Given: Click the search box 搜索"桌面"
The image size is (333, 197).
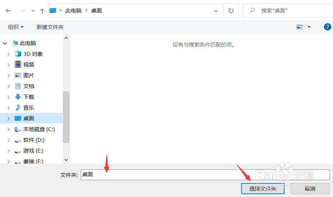Looking at the screenshot, I should [x=288, y=11].
